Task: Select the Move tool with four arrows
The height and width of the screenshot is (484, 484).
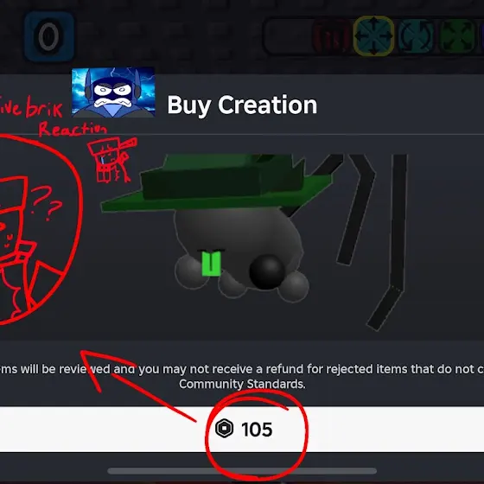Action: click(373, 36)
